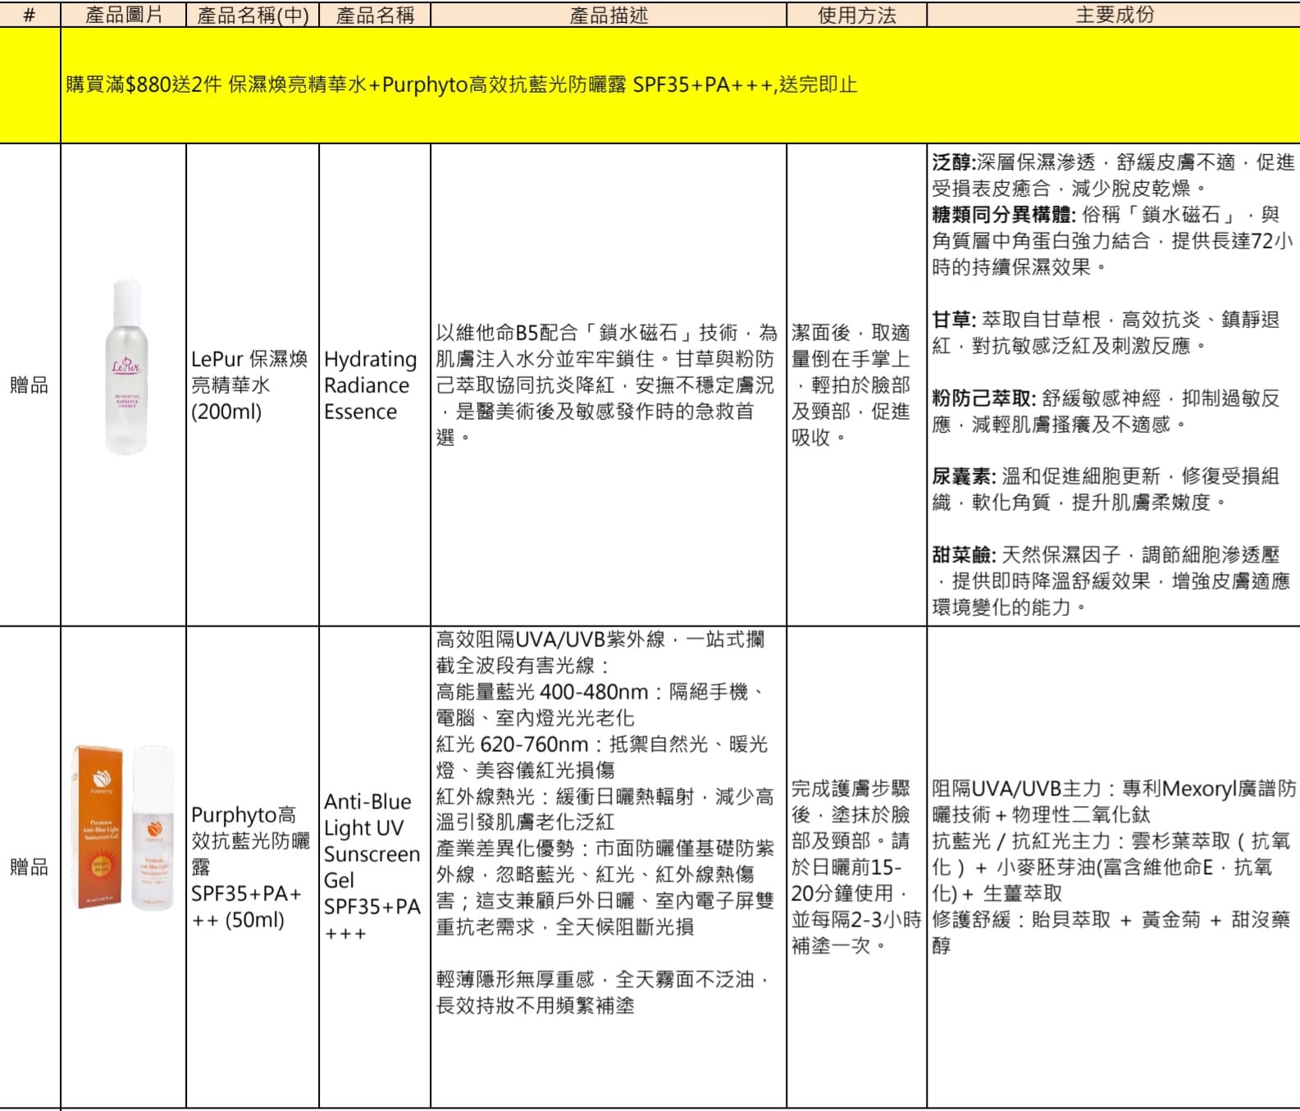The image size is (1300, 1111).
Task: Select the '贈品' cell in the LePur row
Action: pos(30,385)
